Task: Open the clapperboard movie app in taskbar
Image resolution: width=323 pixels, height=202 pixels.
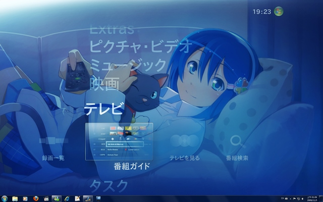Action: [x=46, y=198]
